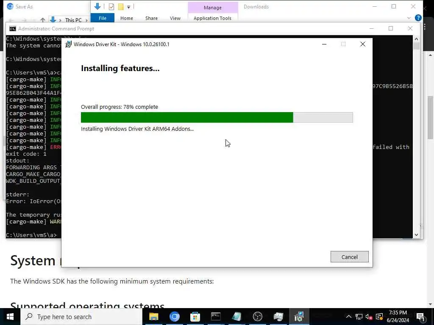This screenshot has width=434, height=325.
Task: Open OBS Studio from the taskbar
Action: [x=257, y=317]
